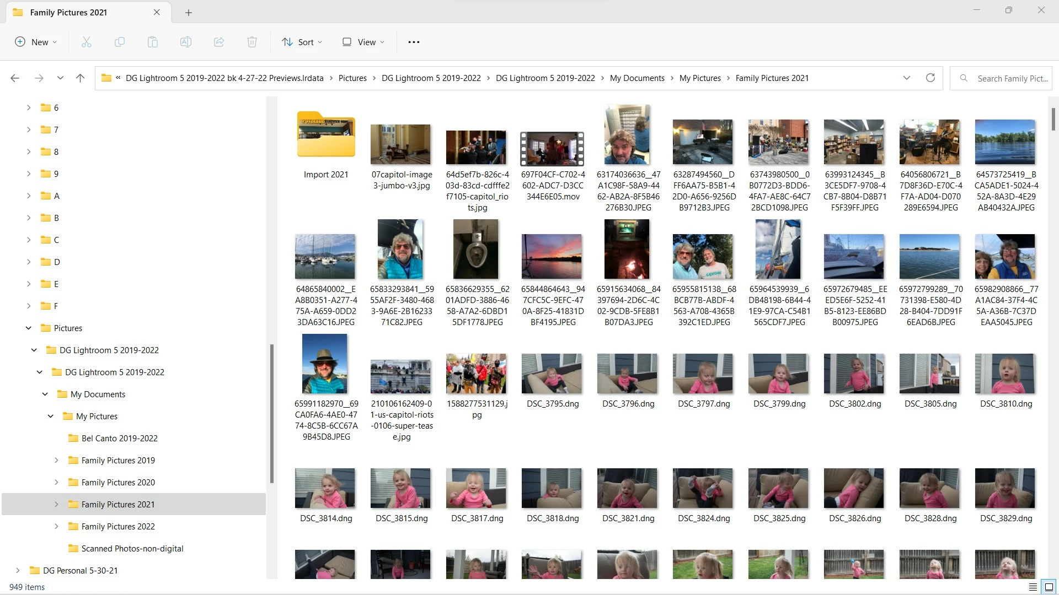Click the Paste clipboard icon
Image resolution: width=1059 pixels, height=595 pixels.
[153, 42]
